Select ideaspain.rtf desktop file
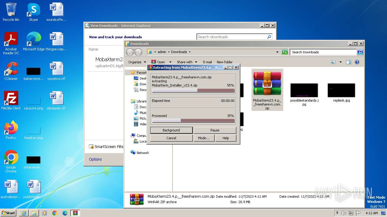The height and width of the screenshot is (217, 387). 56,101
